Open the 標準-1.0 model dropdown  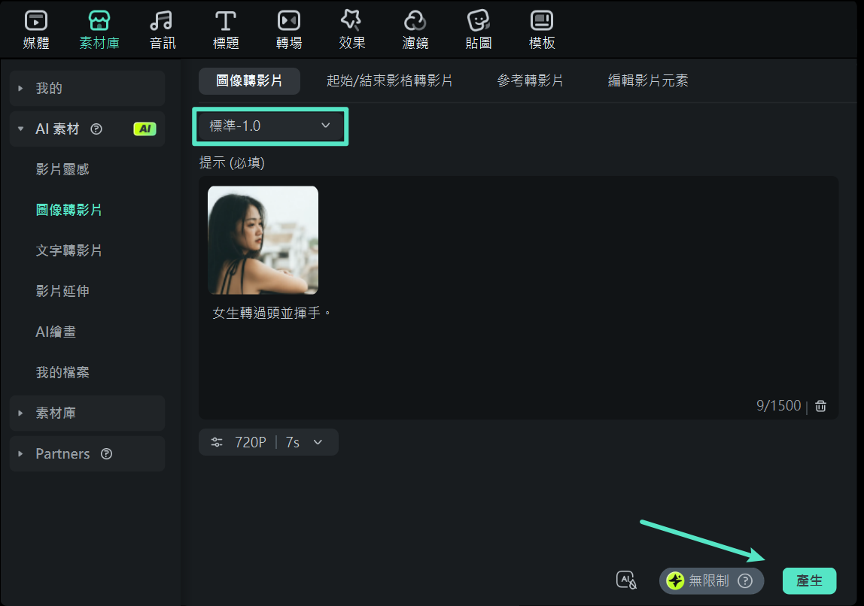(x=269, y=126)
